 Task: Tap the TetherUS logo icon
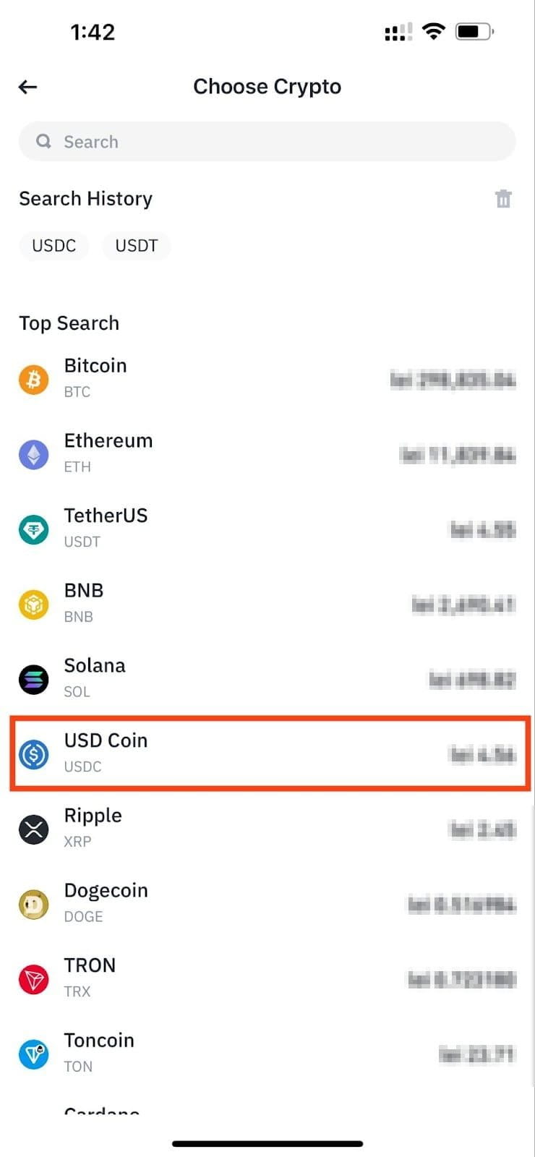coord(33,530)
